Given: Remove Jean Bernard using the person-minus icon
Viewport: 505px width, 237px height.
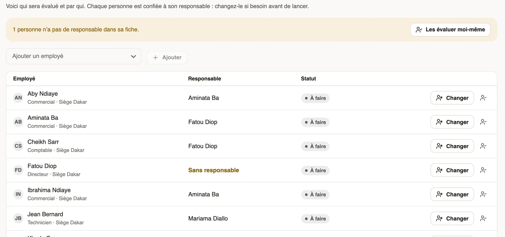Looking at the screenshot, I should (x=483, y=218).
